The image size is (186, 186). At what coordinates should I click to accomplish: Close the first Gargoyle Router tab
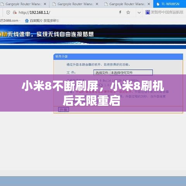[45, 4]
